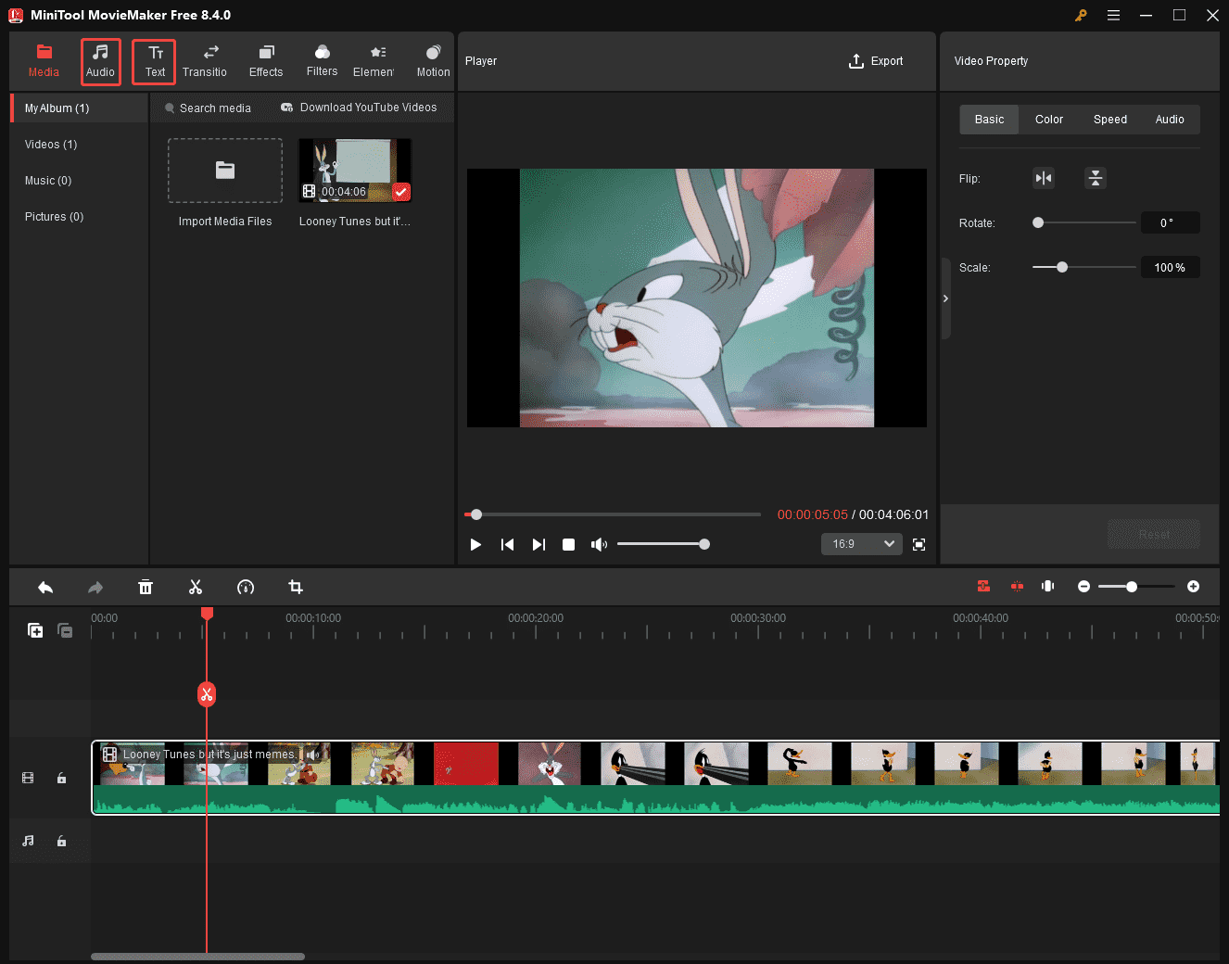This screenshot has height=964, width=1229.
Task: Select the Motion panel icon
Action: coord(432,61)
